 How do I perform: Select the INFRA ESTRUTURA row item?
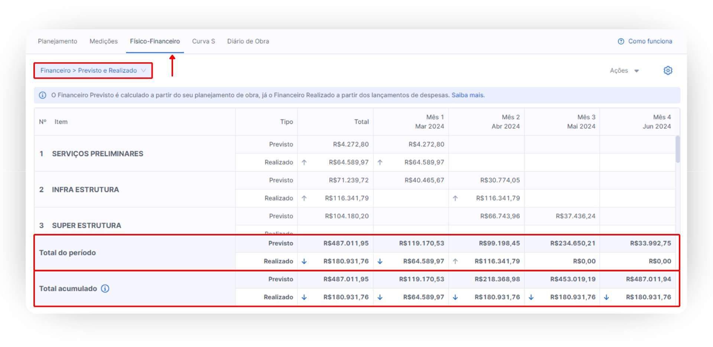coord(85,189)
